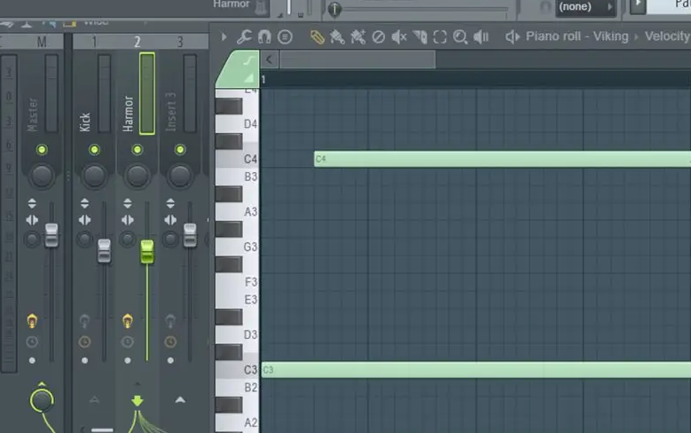Click the C4 note in piano roll
The width and height of the screenshot is (691, 433).
(x=502, y=159)
